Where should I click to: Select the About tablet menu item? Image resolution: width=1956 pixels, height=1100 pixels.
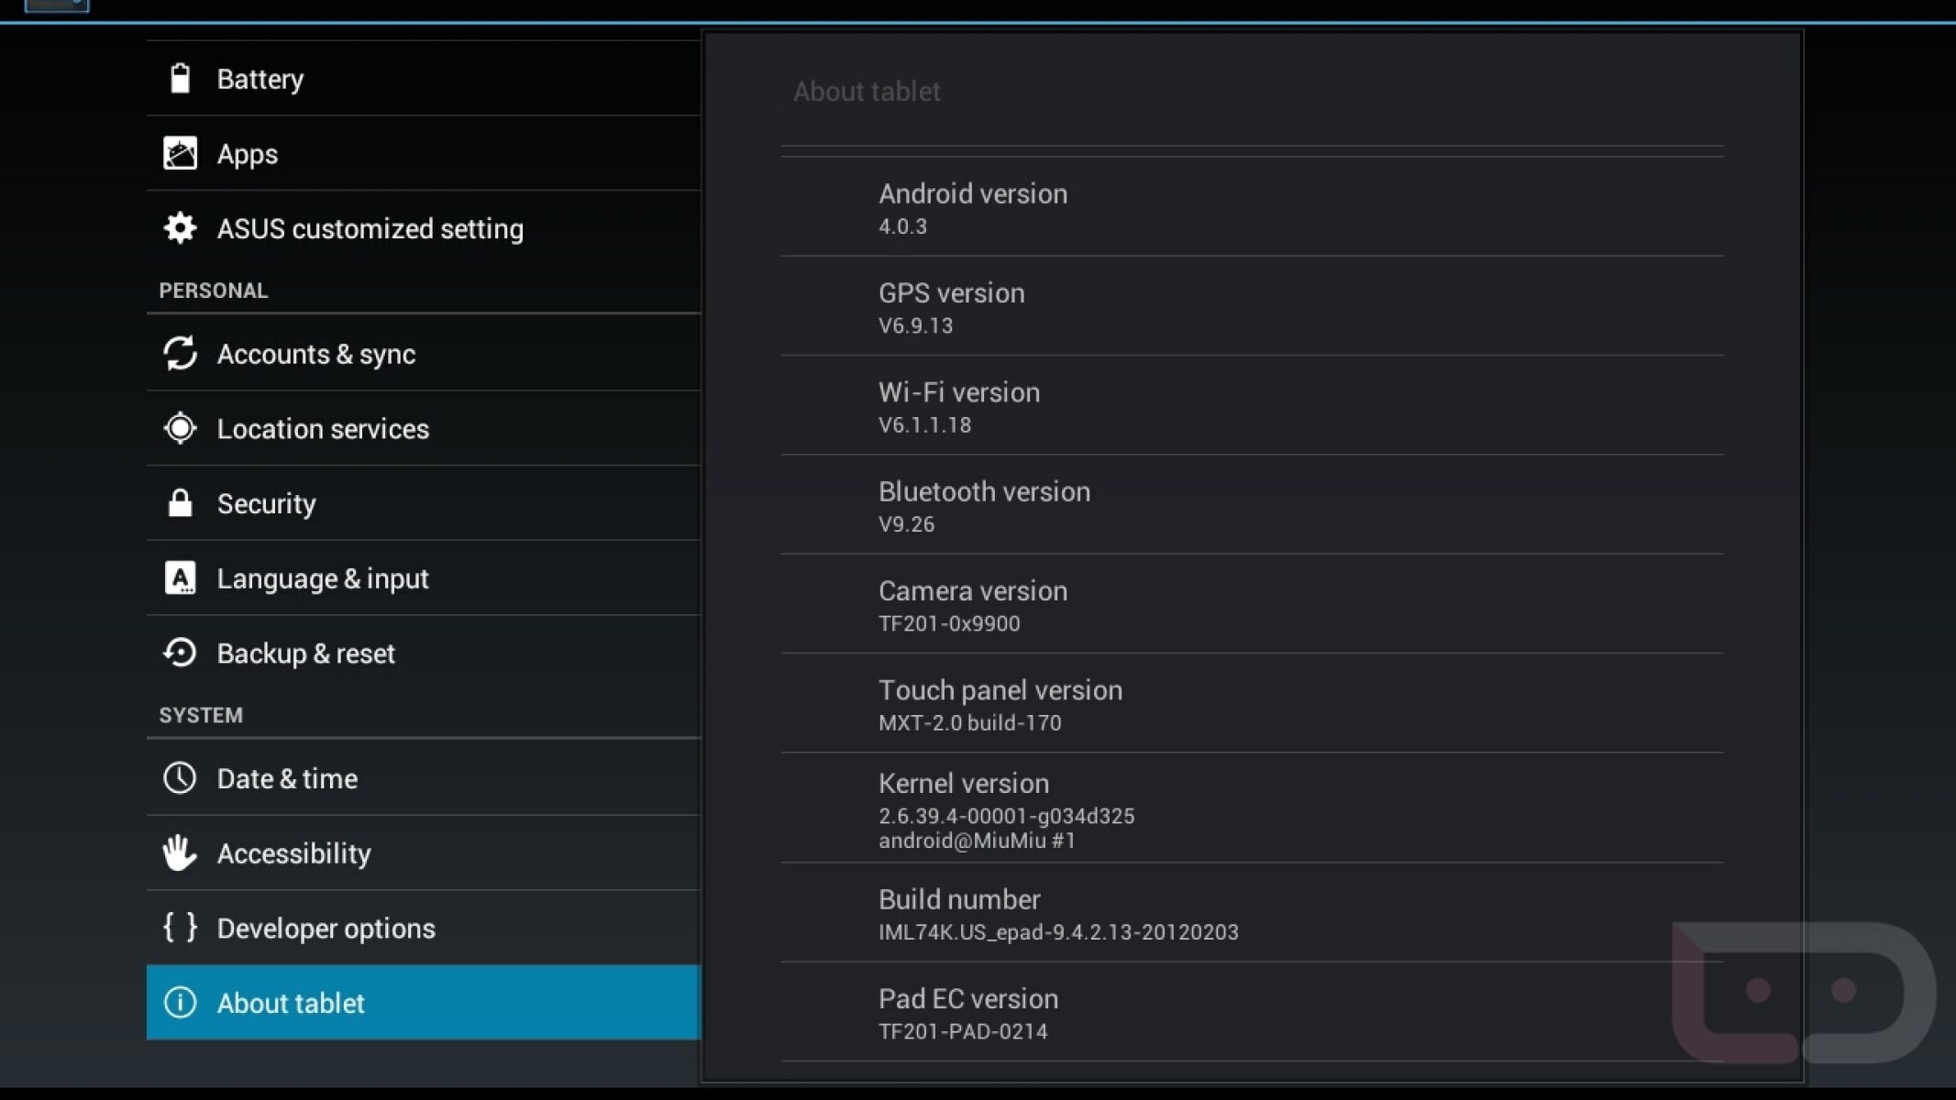pos(423,1003)
